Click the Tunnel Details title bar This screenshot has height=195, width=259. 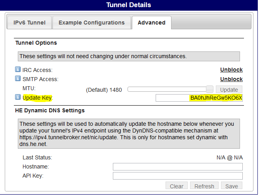[x=129, y=5]
